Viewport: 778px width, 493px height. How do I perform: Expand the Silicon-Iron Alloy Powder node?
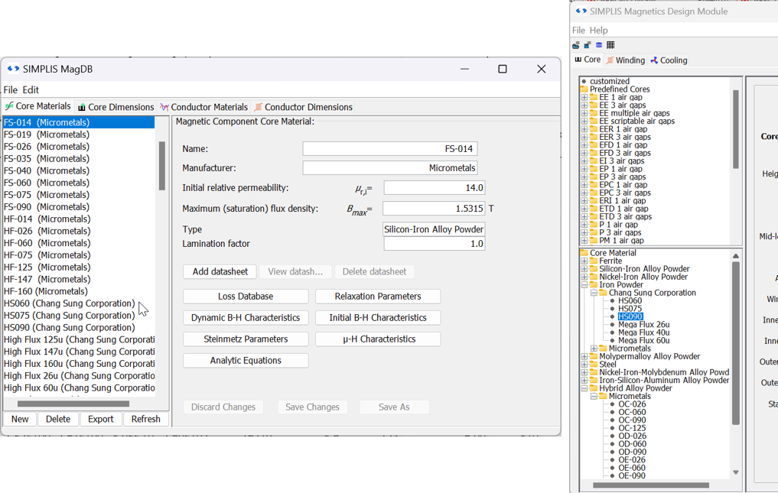(584, 269)
